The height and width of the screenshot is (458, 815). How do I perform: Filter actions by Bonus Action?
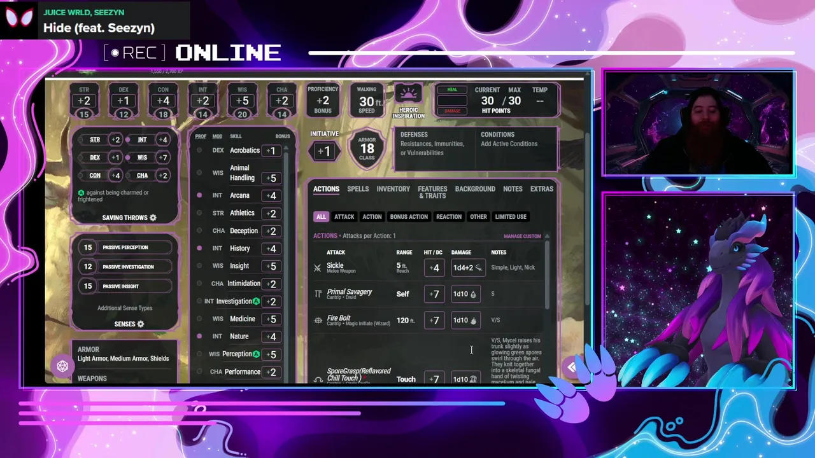tap(409, 217)
